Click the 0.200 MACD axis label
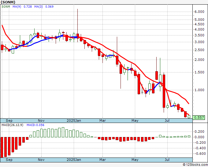The image size is (208, 167). 199,132
